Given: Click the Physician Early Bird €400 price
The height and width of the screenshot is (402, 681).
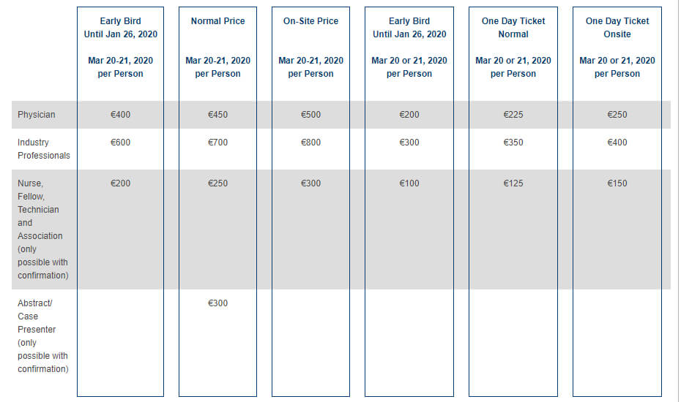Looking at the screenshot, I should click(x=120, y=115).
